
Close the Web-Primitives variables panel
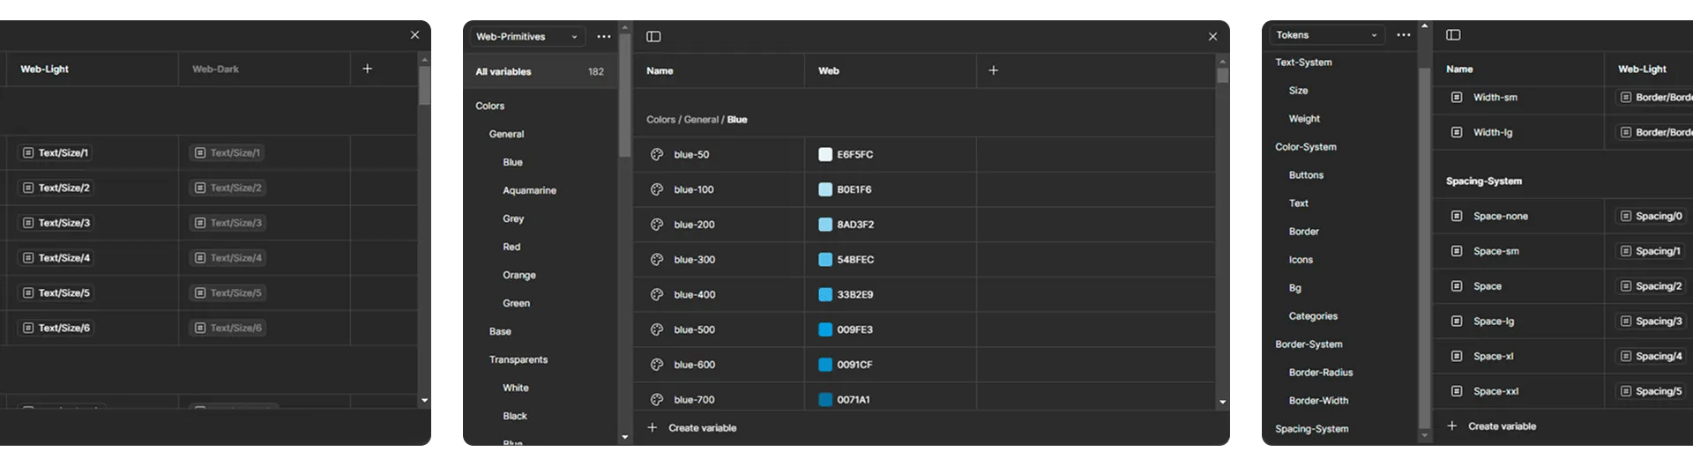click(1212, 36)
